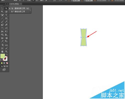Image resolution: width=125 pixels, height=99 pixels.
Task: Select the Rotate tool
Action: pos(2,28)
